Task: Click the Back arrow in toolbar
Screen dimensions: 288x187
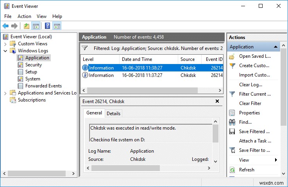Action: pos(5,26)
